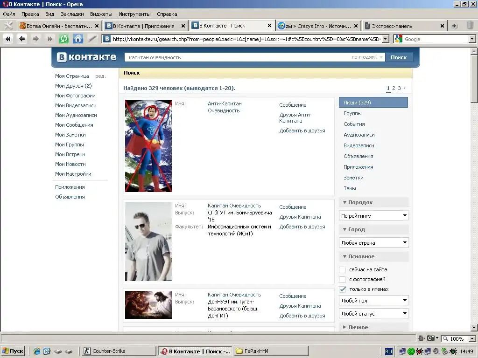Screen dimensions: 478x358
Task: Go to the Home page icon
Action: pyautogui.click(x=78, y=39)
